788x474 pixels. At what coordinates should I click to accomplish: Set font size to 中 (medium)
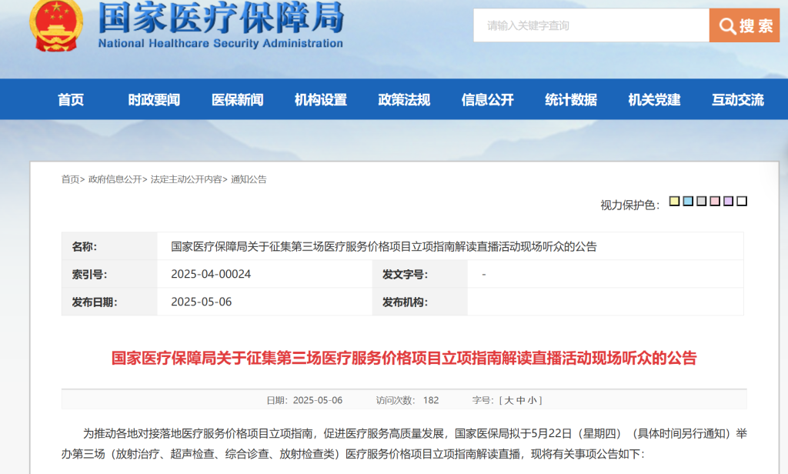pos(521,401)
